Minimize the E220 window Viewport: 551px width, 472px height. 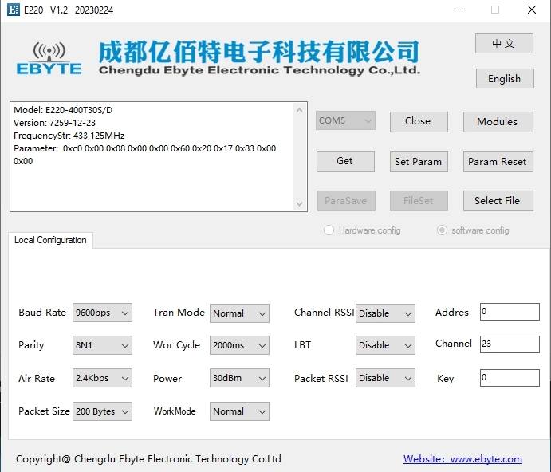coord(459,10)
